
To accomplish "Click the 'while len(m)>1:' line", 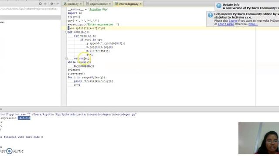I will [79, 62].
